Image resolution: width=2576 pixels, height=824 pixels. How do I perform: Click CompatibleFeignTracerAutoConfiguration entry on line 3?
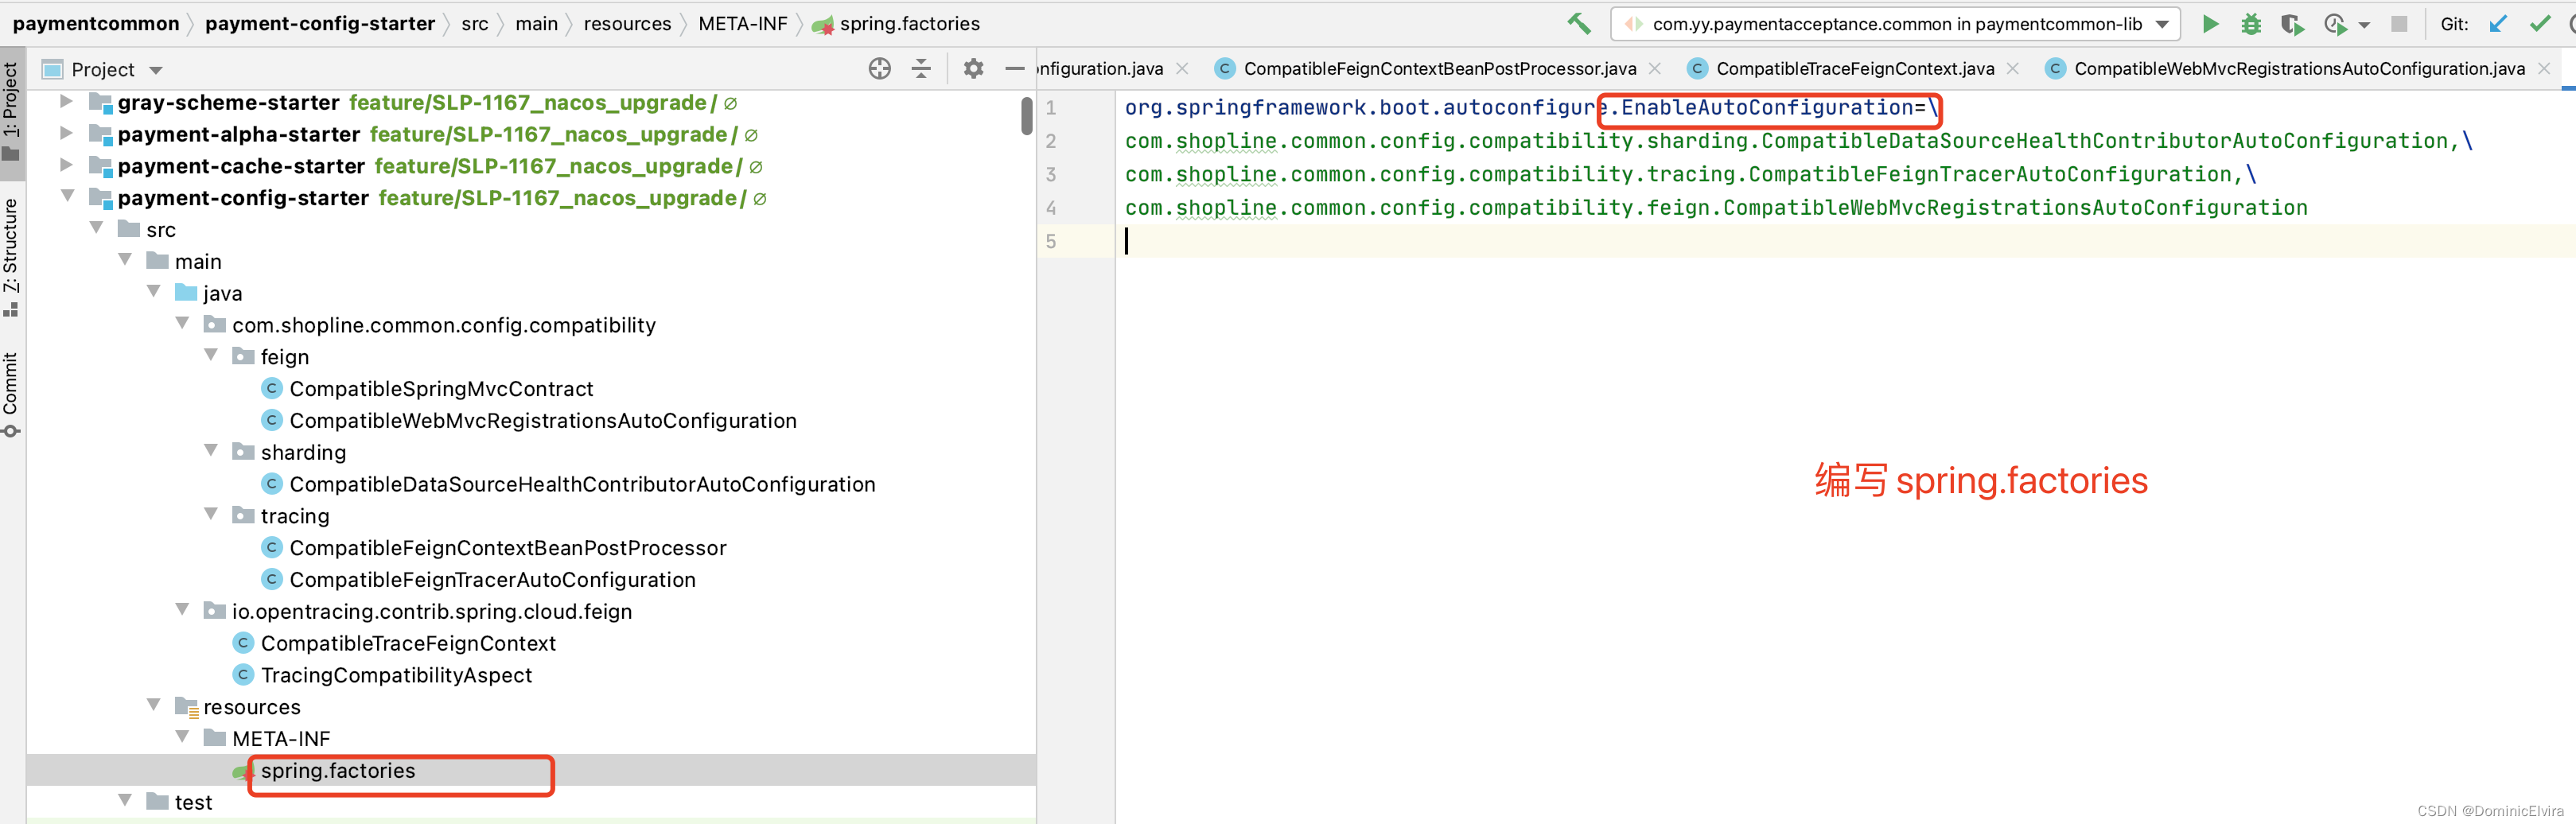[1990, 174]
